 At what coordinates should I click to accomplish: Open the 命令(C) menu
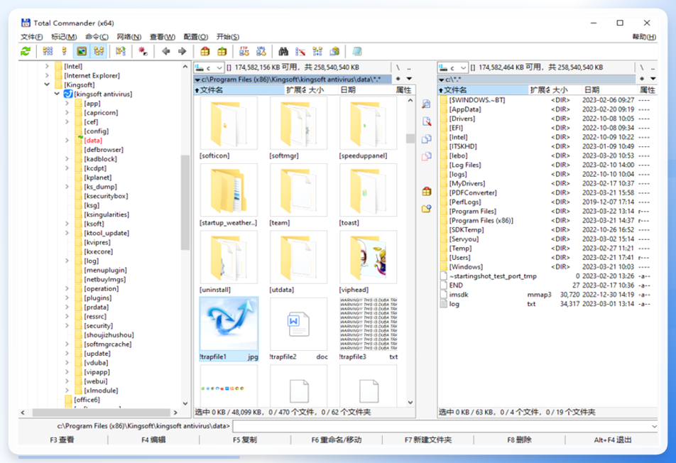point(97,37)
